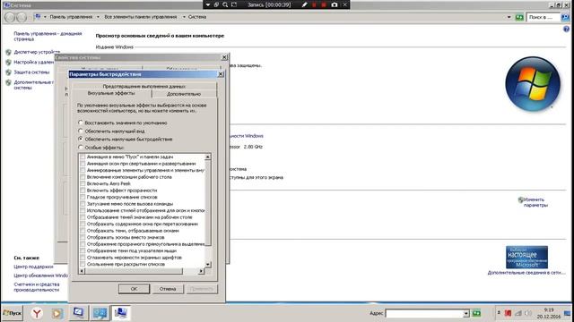The height and width of the screenshot is (322, 574).
Task: Open the recorder bar dropdown arrow
Action: tap(207, 4)
